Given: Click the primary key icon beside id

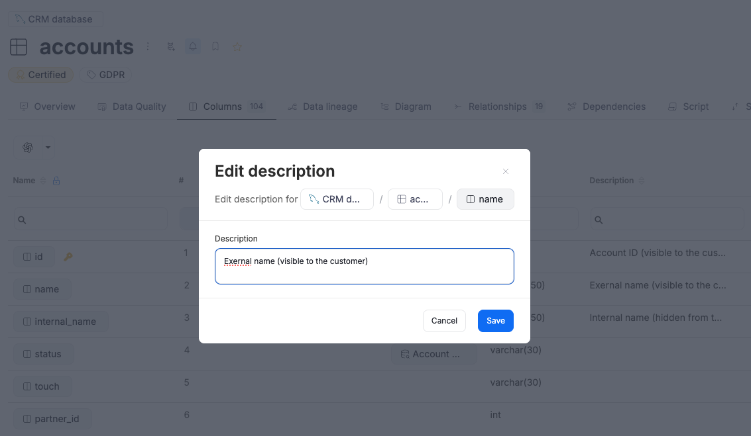Looking at the screenshot, I should click(x=68, y=257).
